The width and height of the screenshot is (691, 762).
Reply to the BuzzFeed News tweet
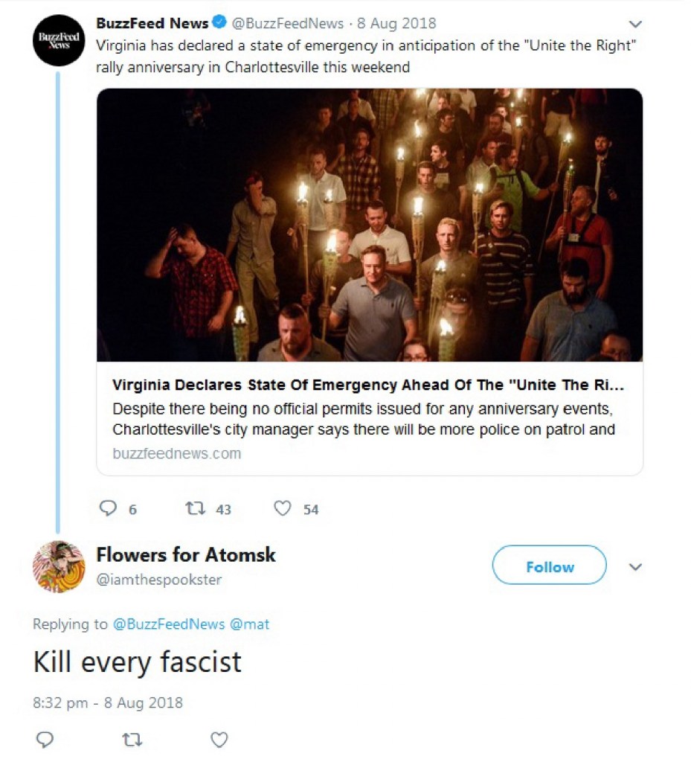(x=109, y=508)
